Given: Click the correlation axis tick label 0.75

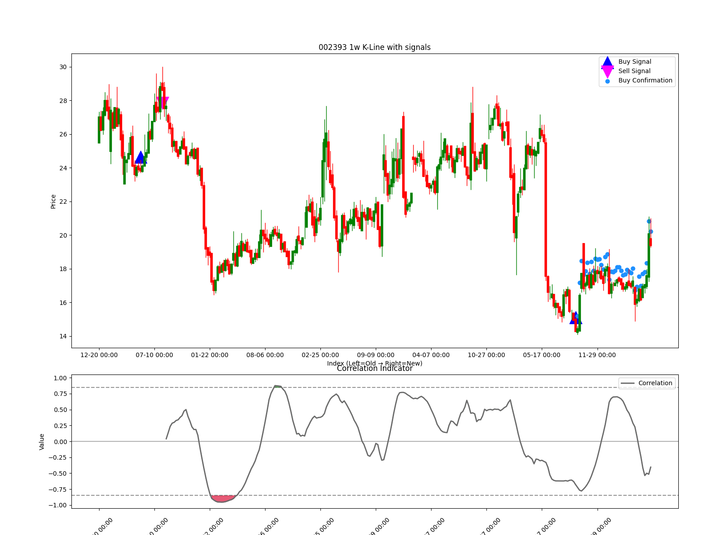Looking at the screenshot, I should coord(60,394).
